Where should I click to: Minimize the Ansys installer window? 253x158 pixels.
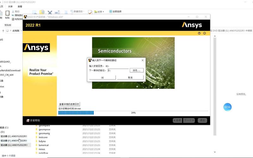(188, 17)
